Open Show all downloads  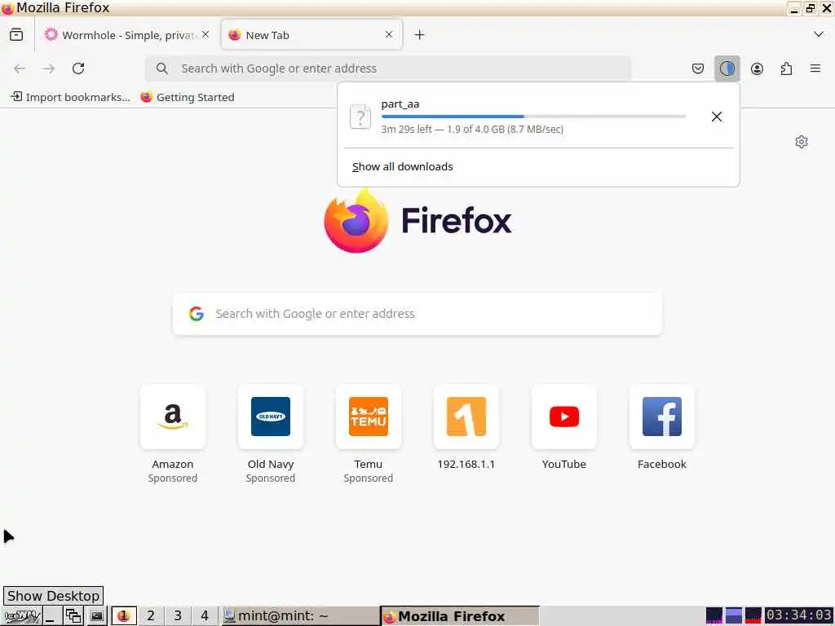tap(403, 166)
